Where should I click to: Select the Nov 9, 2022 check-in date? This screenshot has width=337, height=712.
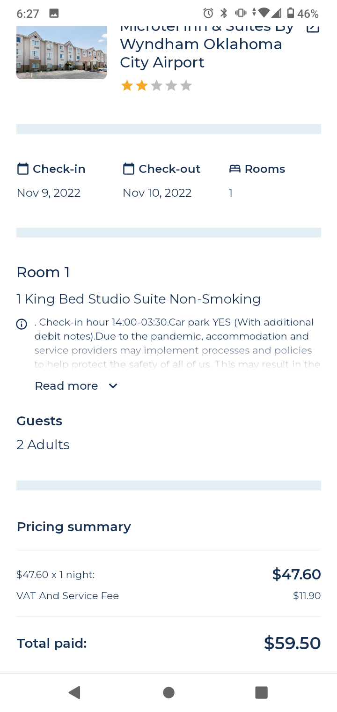tap(49, 193)
